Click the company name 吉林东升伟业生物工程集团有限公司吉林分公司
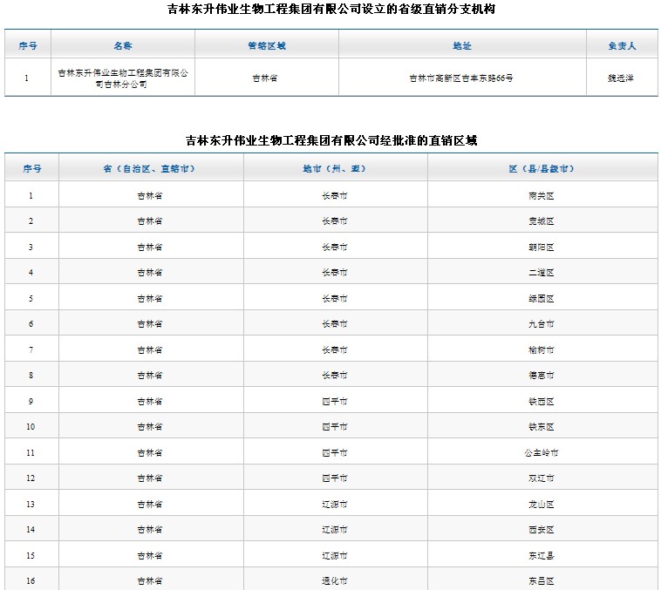661x590 pixels. coord(123,78)
